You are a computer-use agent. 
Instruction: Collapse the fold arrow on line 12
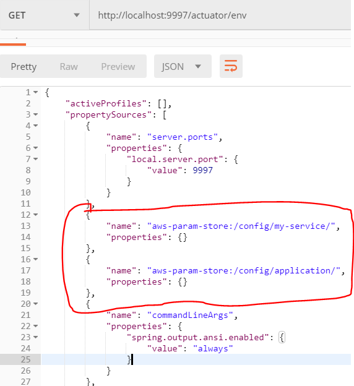(x=36, y=215)
